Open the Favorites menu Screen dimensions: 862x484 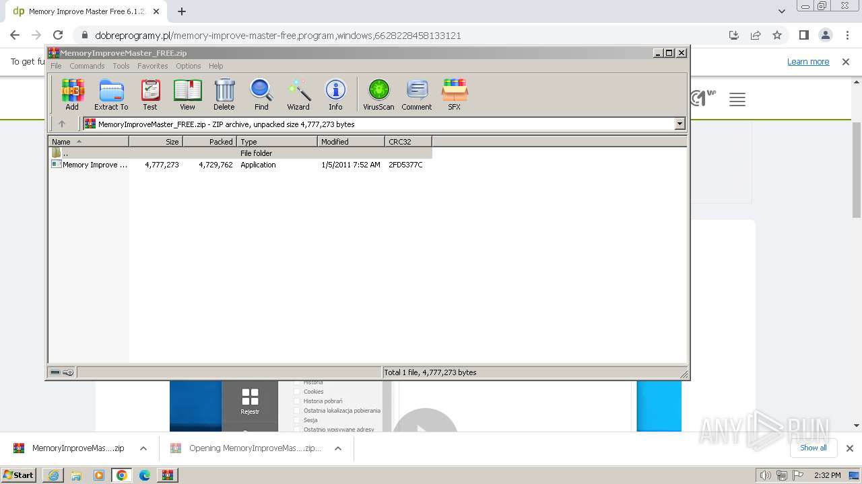click(x=153, y=66)
